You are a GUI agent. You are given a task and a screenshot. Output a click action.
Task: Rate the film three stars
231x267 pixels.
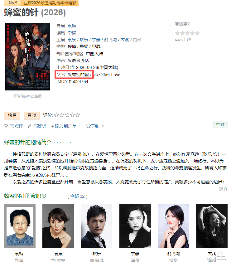point(67,115)
